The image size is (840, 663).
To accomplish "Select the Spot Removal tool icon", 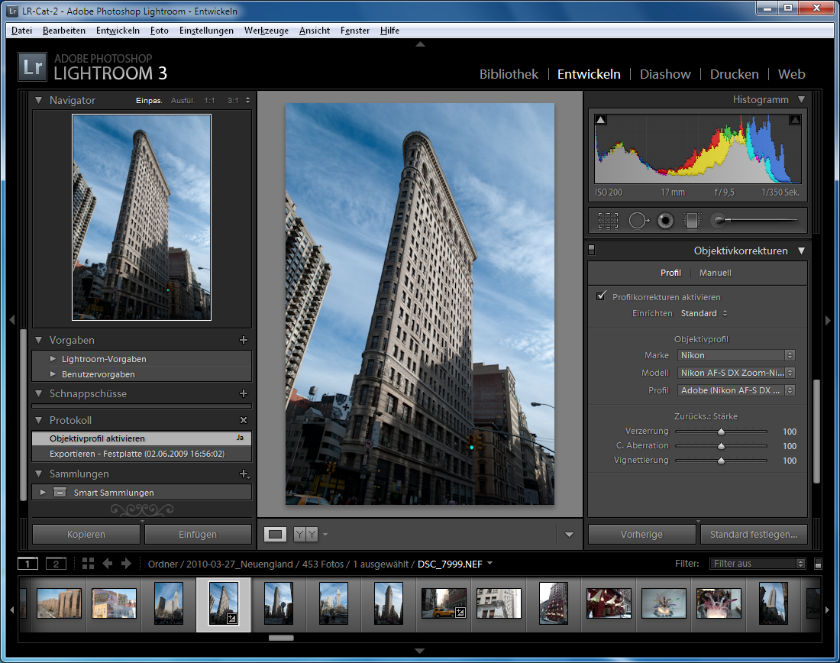I will pos(638,221).
